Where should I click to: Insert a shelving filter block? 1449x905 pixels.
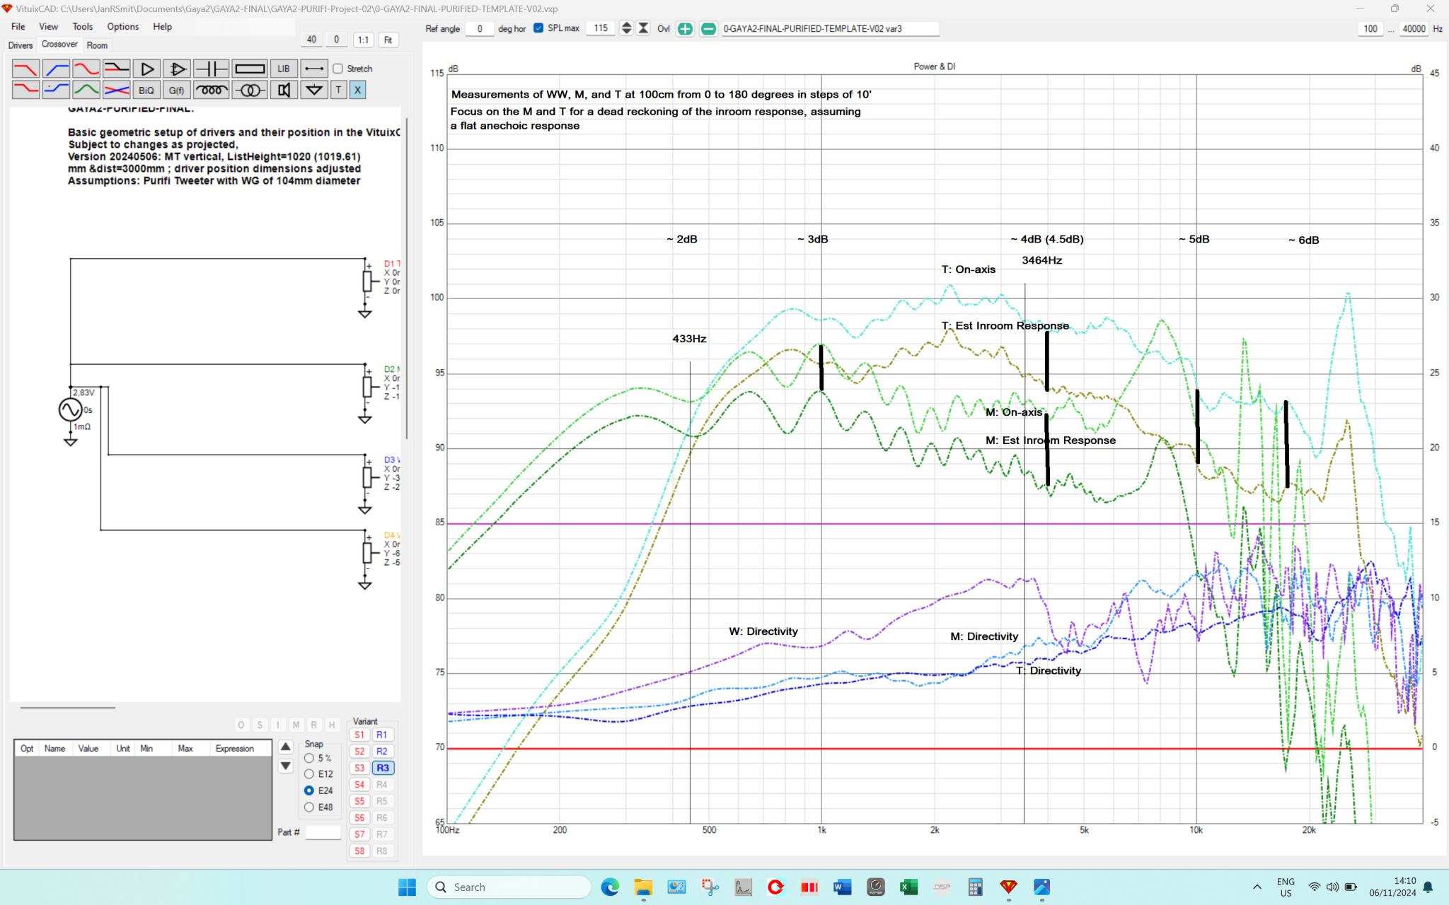(x=117, y=69)
